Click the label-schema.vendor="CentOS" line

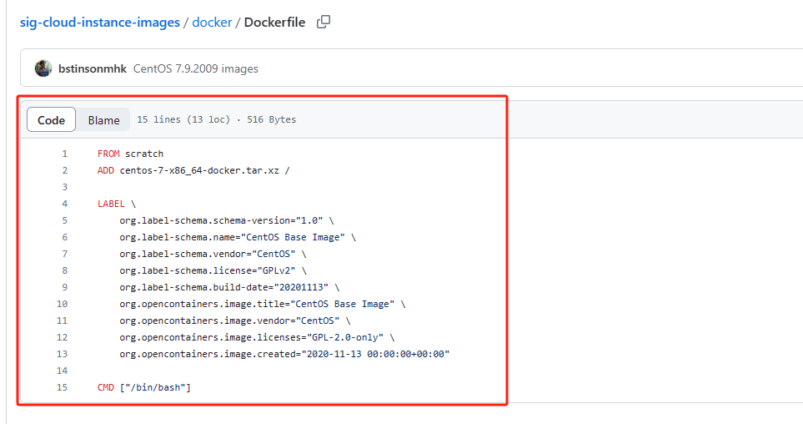coord(213,254)
